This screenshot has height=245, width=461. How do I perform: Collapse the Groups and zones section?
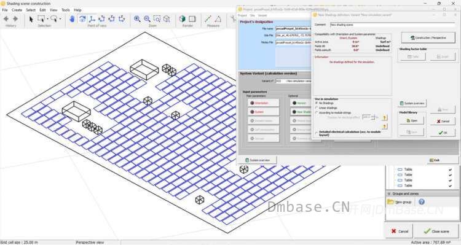click(x=389, y=194)
